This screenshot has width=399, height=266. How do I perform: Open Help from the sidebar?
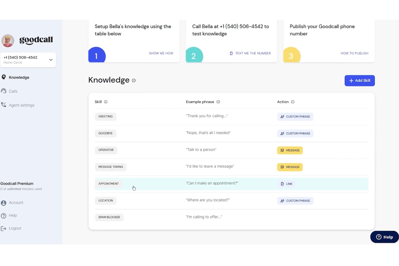(13, 215)
